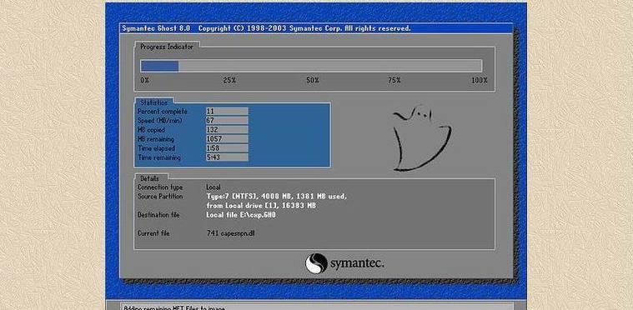Click the Percent complete label

(163, 112)
